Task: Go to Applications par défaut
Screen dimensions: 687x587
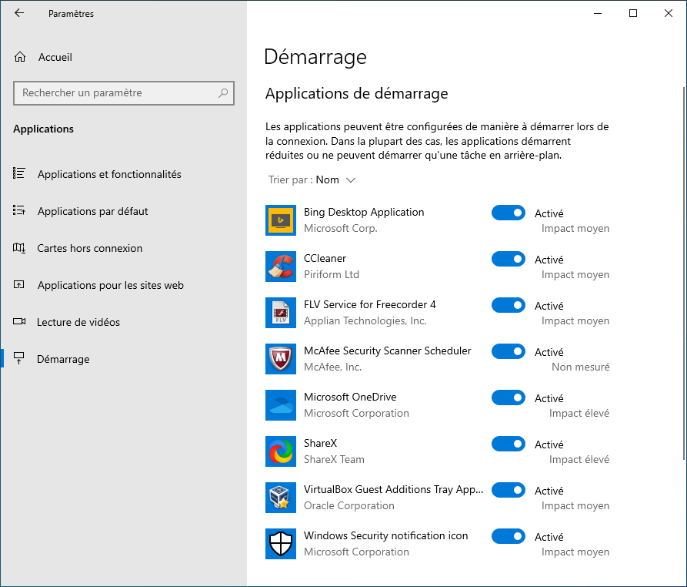Action: point(124,211)
